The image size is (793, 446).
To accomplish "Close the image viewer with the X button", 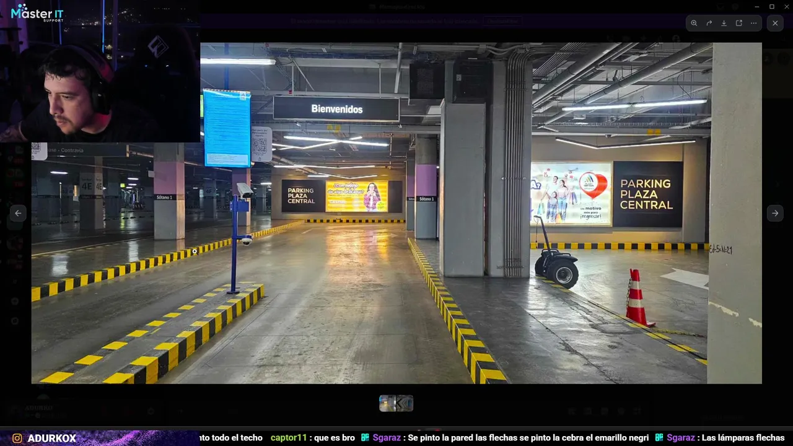I will [x=775, y=23].
